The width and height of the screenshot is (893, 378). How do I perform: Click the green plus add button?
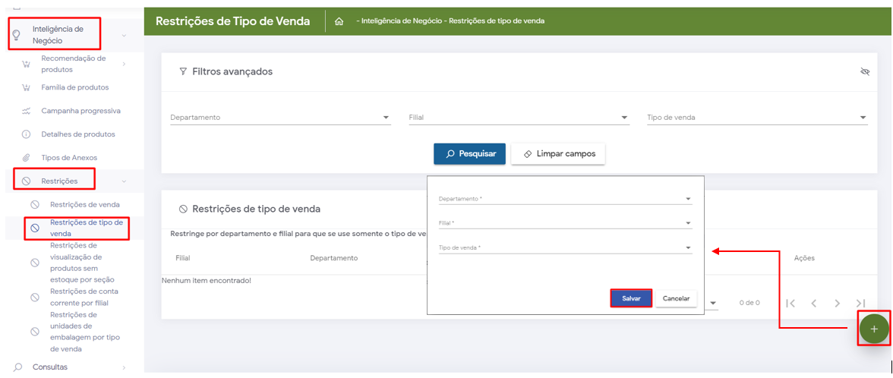pos(873,329)
